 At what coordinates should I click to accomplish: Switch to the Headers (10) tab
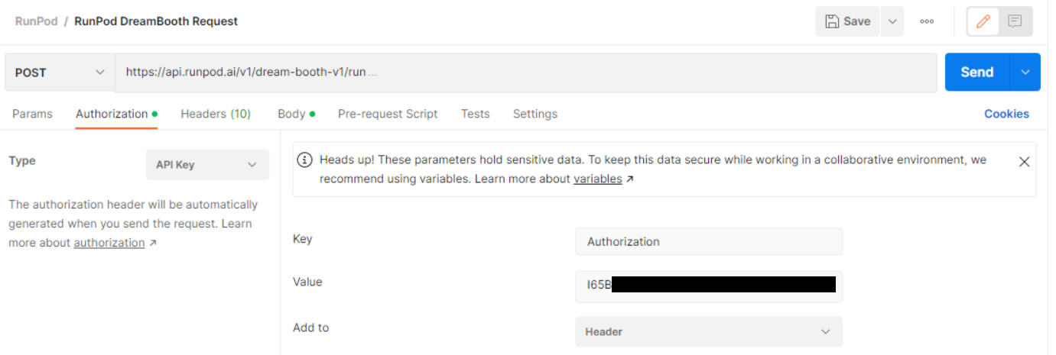tap(216, 114)
